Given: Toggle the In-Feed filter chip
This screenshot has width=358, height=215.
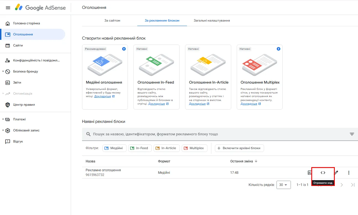Looking at the screenshot, I should coord(139,148).
